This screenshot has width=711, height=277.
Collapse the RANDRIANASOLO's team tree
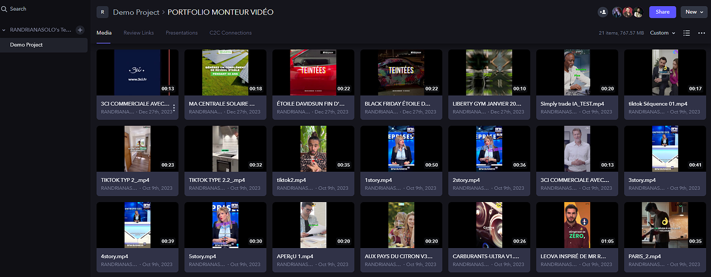tap(4, 30)
